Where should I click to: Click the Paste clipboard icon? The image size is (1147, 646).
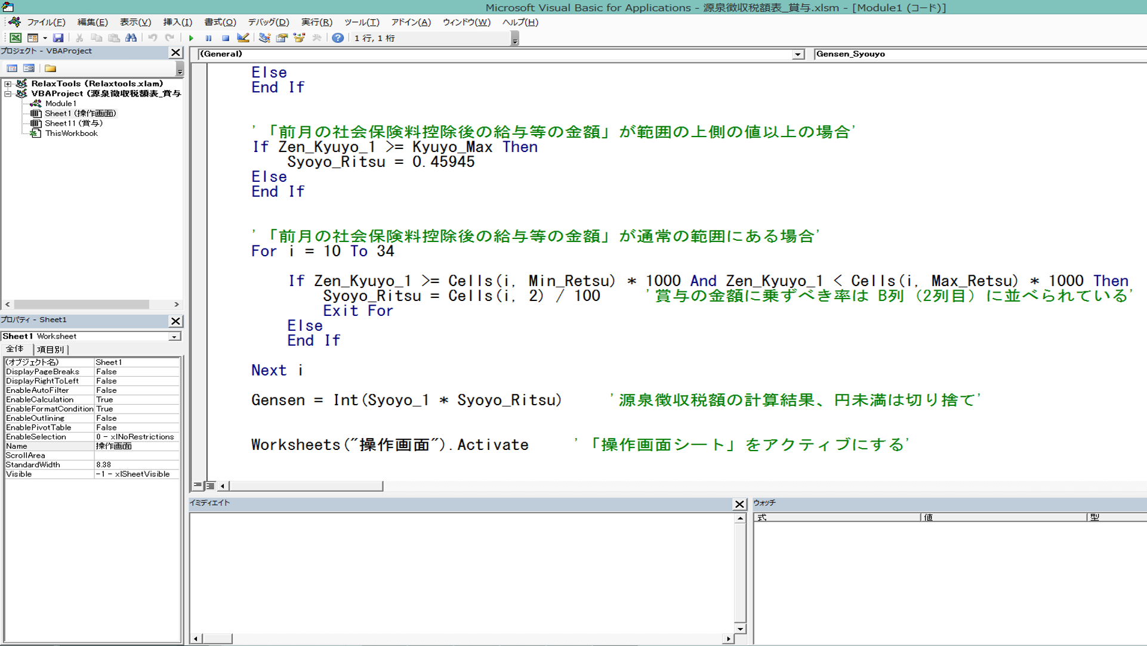pos(113,38)
